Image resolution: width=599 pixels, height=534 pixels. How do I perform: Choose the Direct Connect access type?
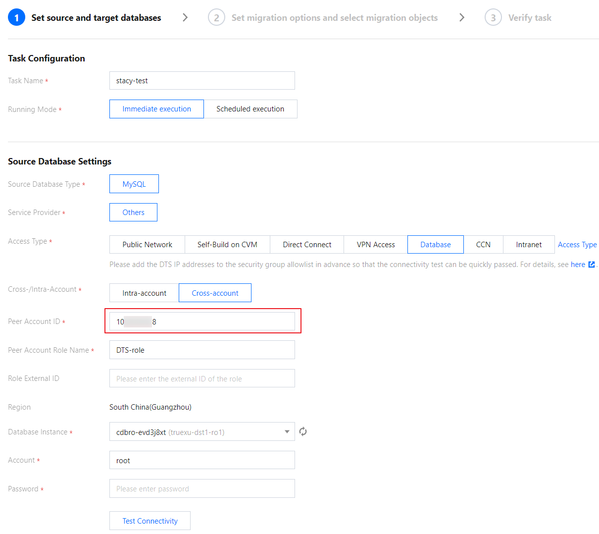point(307,245)
